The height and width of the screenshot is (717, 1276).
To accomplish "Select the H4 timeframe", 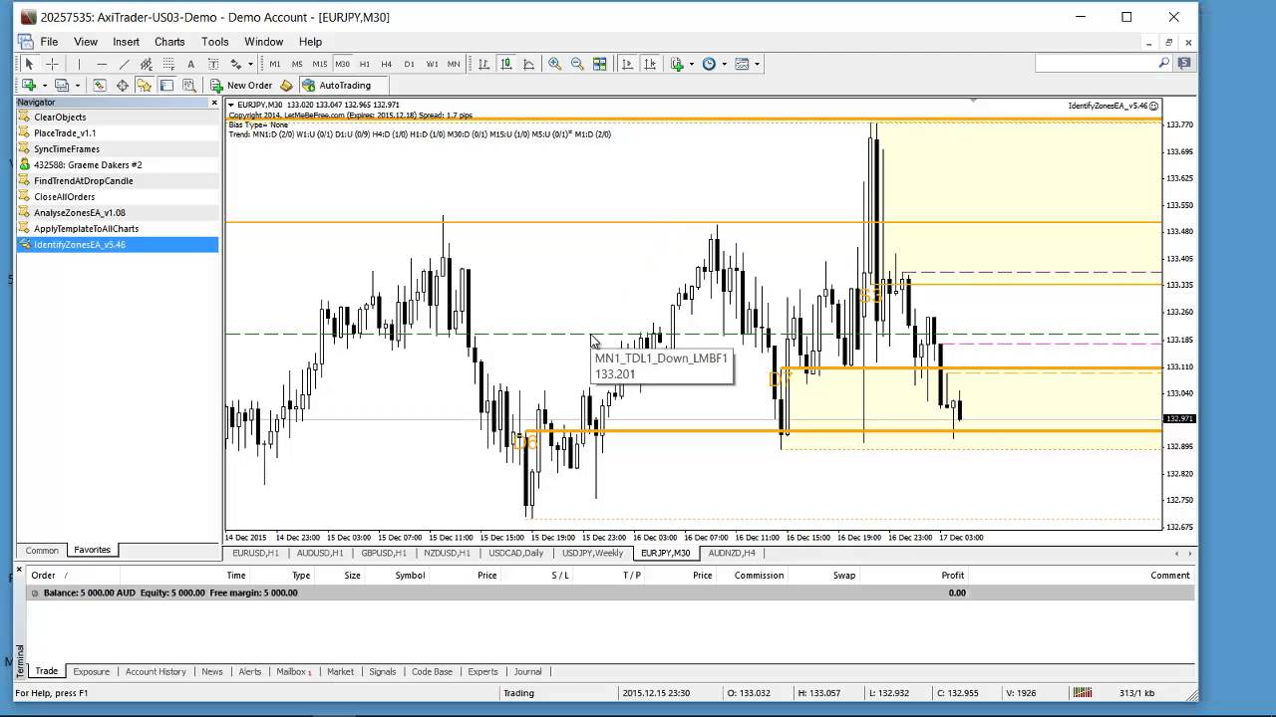I will (387, 64).
